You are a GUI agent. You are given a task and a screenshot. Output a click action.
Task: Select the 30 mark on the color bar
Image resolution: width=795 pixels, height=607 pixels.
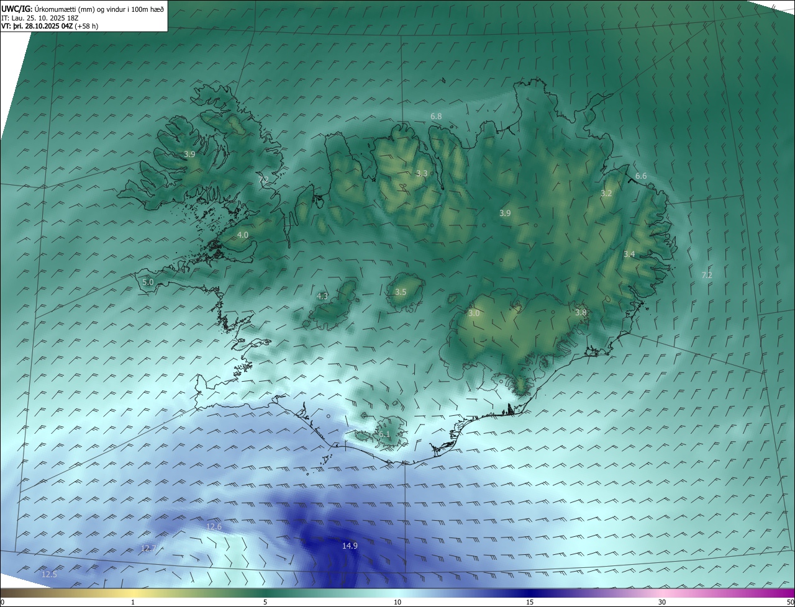(662, 602)
